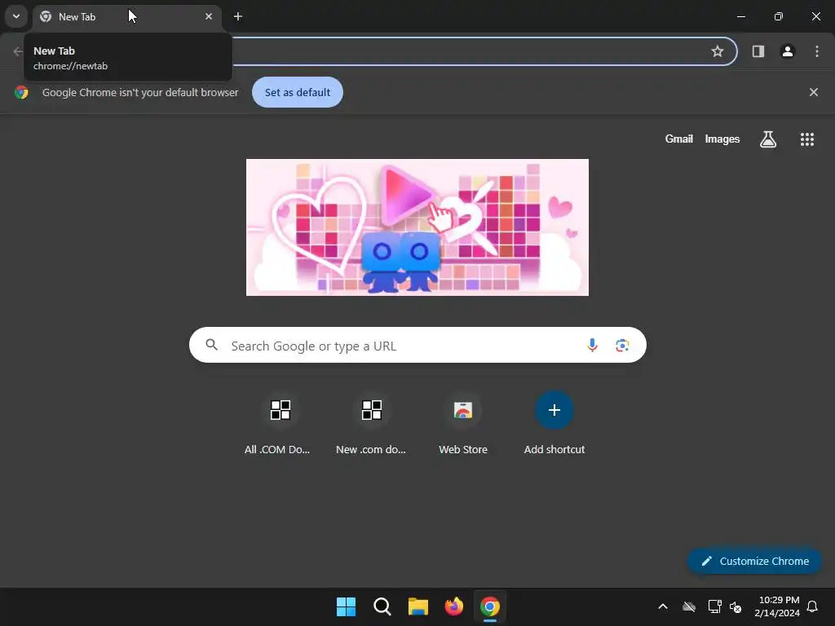Screen dimensions: 835x626
Task: Click the Chrome taskbar icon
Action: pos(489,606)
